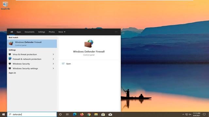209x117 pixels.
Task: Launch Google Chrome from taskbar
Action: pyautogui.click(x=89, y=114)
